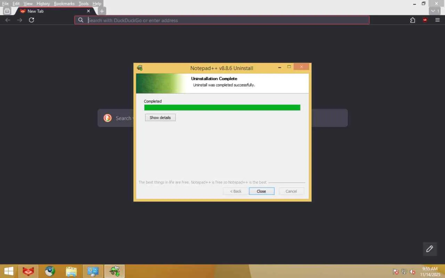Screen dimensions: 445x278
Task: Open the browser Extensions puzzle icon
Action: (413, 20)
